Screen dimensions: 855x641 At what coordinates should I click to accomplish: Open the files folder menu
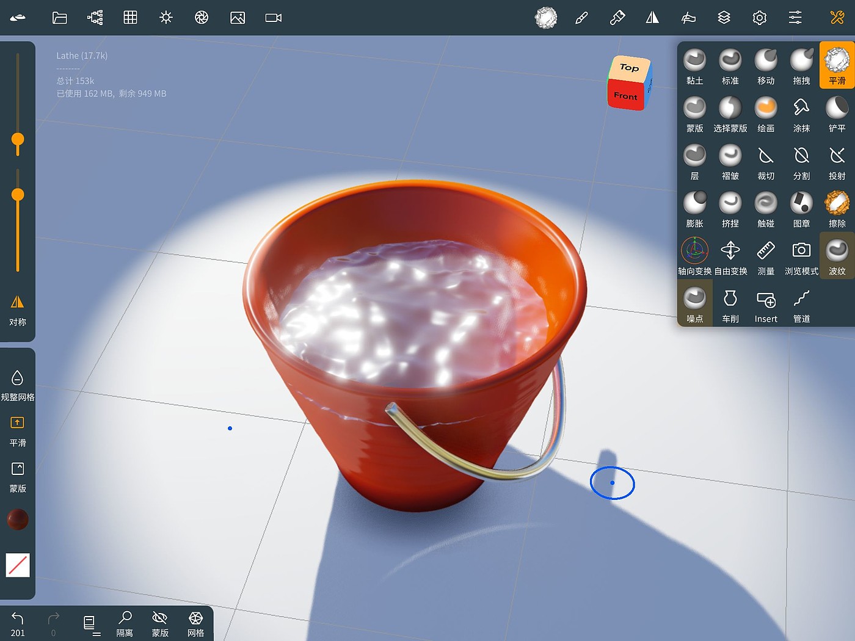point(59,18)
